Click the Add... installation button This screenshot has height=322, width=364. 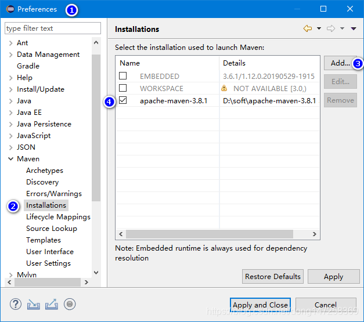340,63
